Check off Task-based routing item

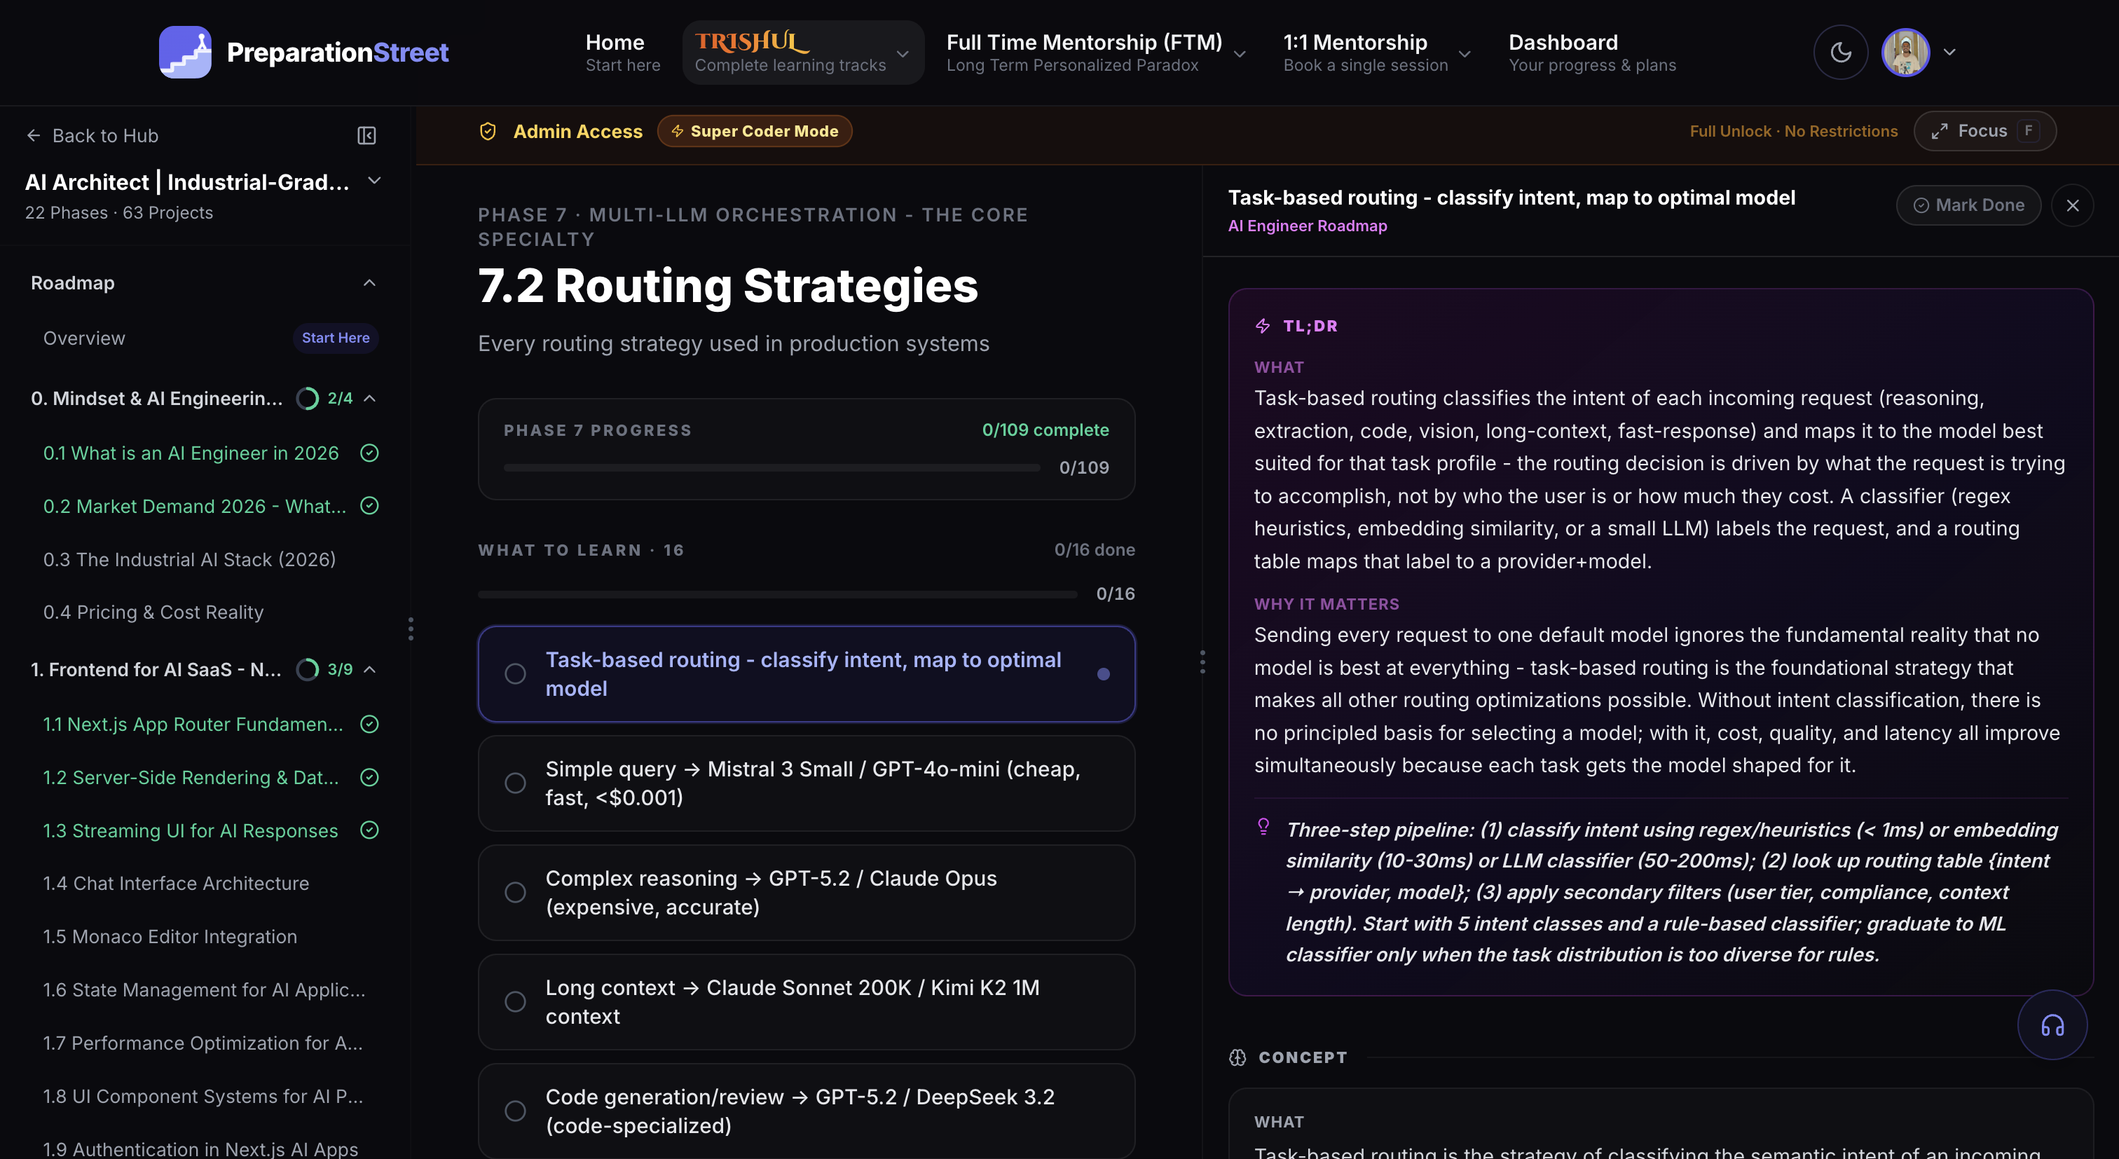coord(516,675)
